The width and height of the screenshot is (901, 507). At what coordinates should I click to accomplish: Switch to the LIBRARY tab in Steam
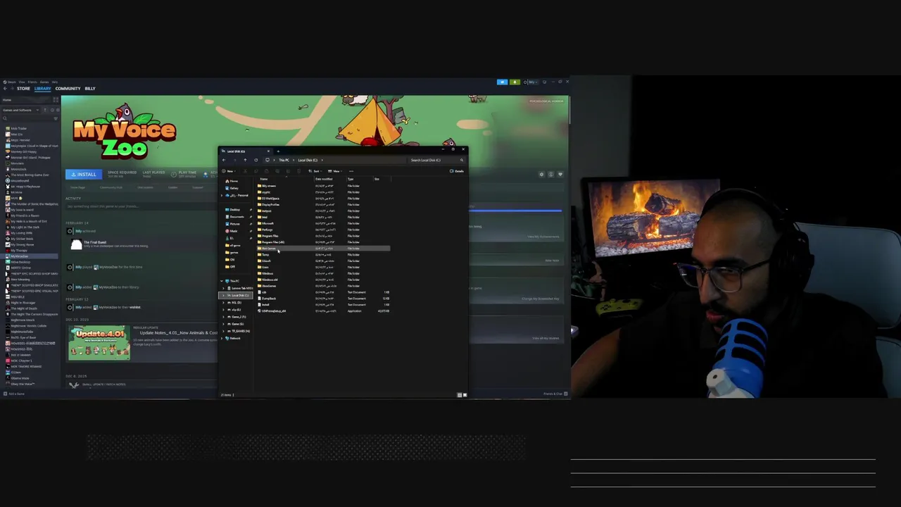[42, 88]
